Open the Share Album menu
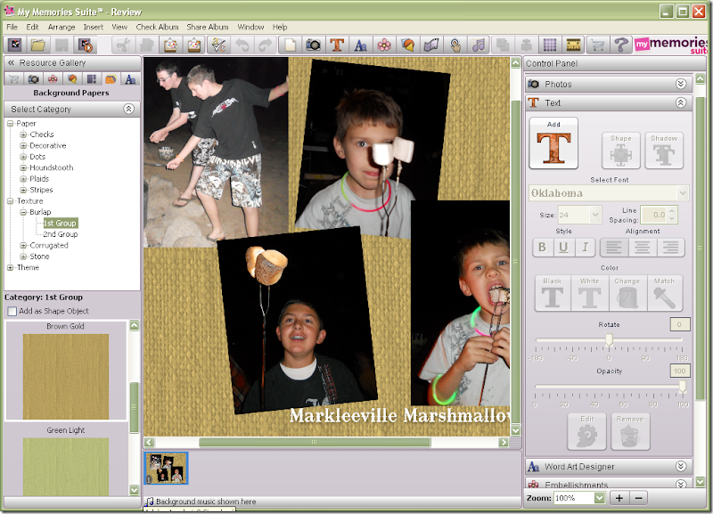 [x=208, y=28]
